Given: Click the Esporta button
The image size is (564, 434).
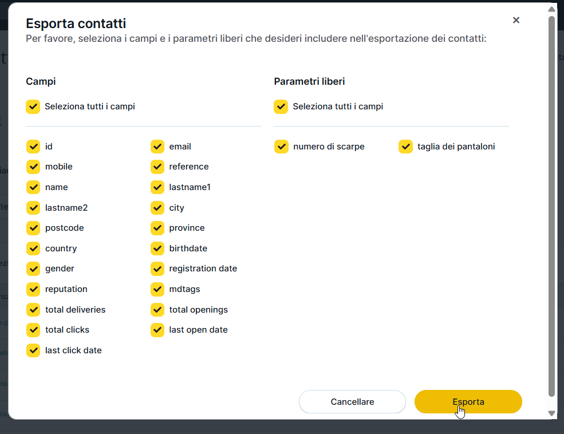Looking at the screenshot, I should [468, 401].
